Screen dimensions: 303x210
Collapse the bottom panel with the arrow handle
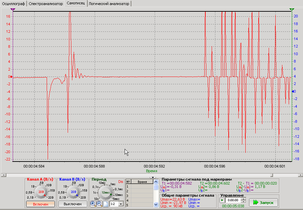[153, 177]
